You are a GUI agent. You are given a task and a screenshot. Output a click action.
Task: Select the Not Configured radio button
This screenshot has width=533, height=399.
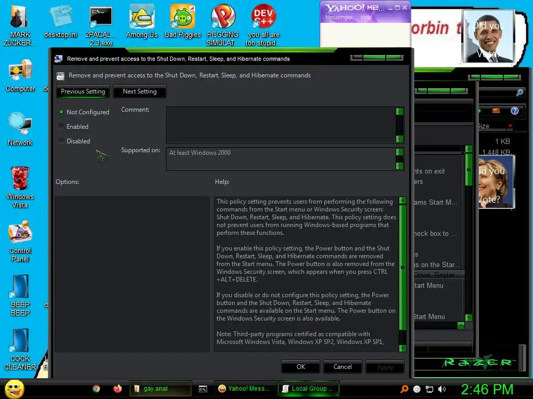[61, 112]
